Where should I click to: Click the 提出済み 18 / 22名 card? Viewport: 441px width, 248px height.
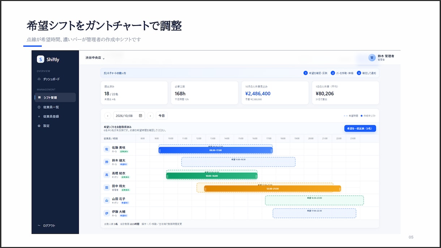click(x=134, y=93)
